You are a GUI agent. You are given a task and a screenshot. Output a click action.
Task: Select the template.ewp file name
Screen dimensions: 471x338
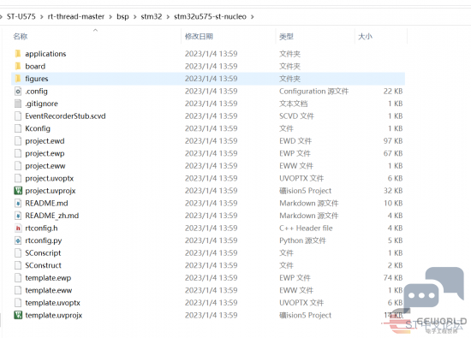point(48,278)
